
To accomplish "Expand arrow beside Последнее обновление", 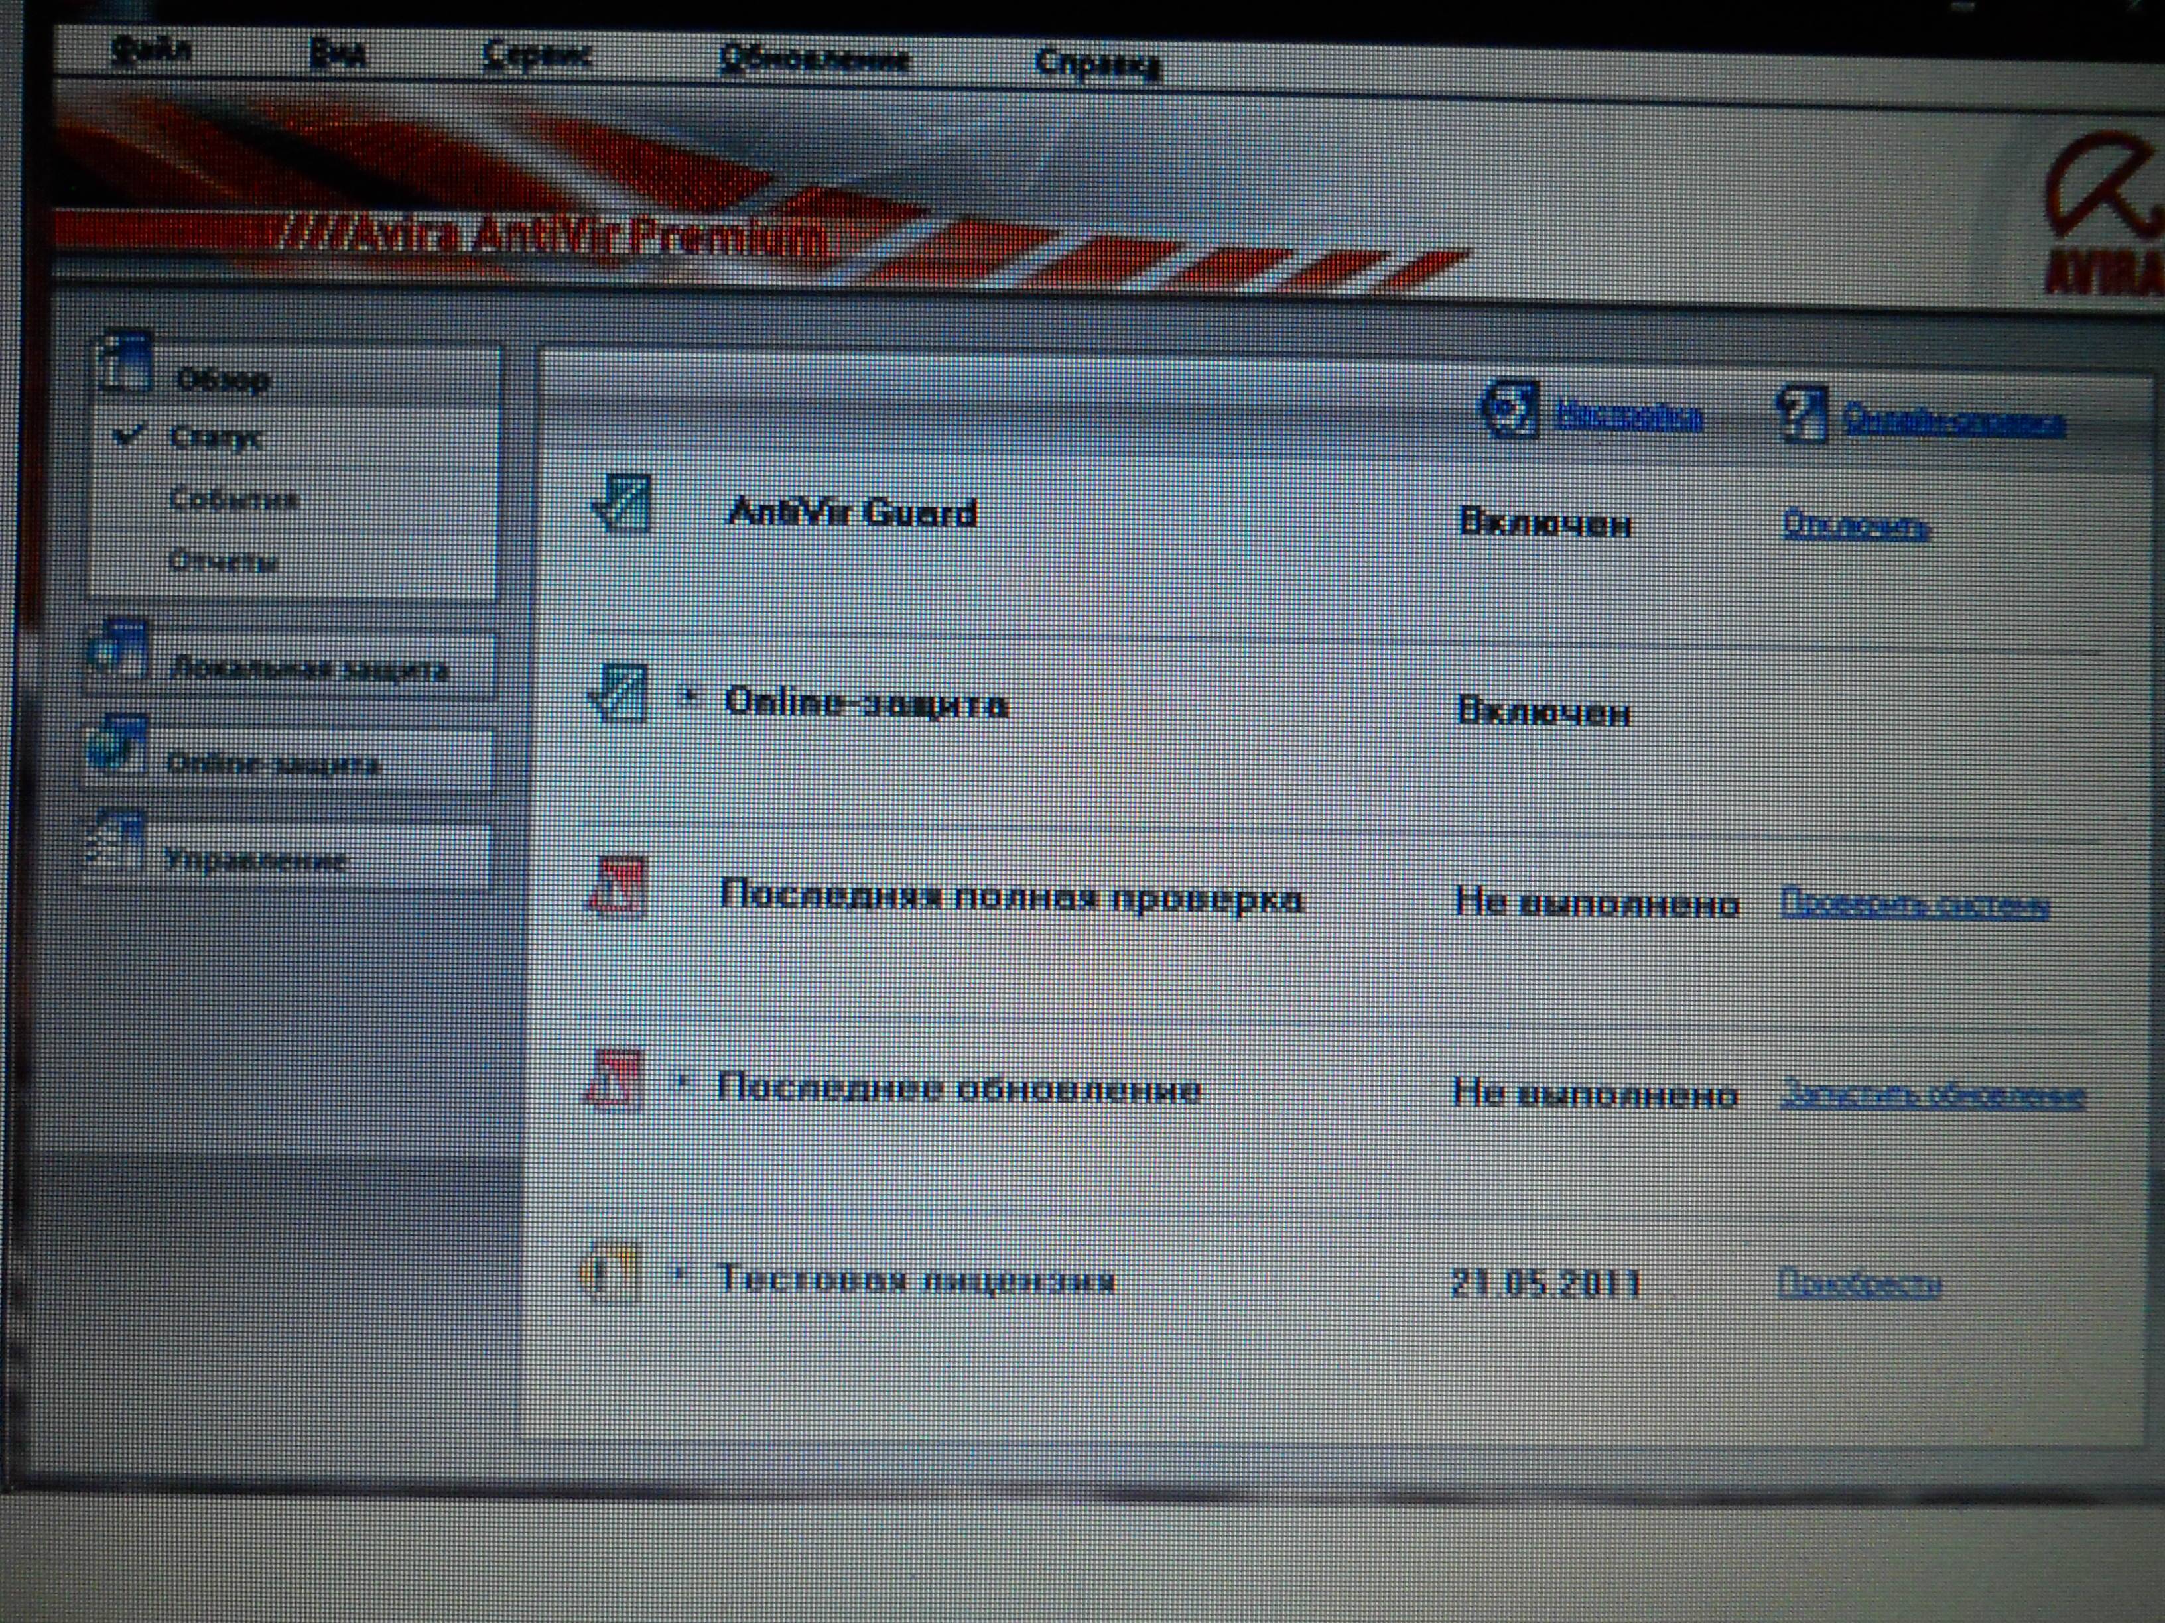I will pyautogui.click(x=684, y=1083).
